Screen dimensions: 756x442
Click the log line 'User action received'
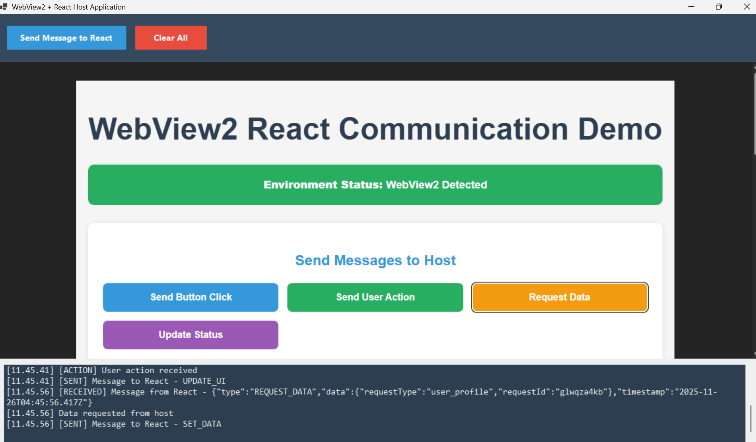coord(102,370)
